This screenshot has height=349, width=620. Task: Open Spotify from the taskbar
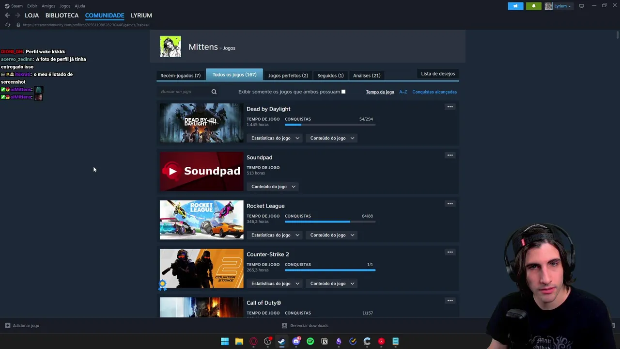pyautogui.click(x=310, y=341)
